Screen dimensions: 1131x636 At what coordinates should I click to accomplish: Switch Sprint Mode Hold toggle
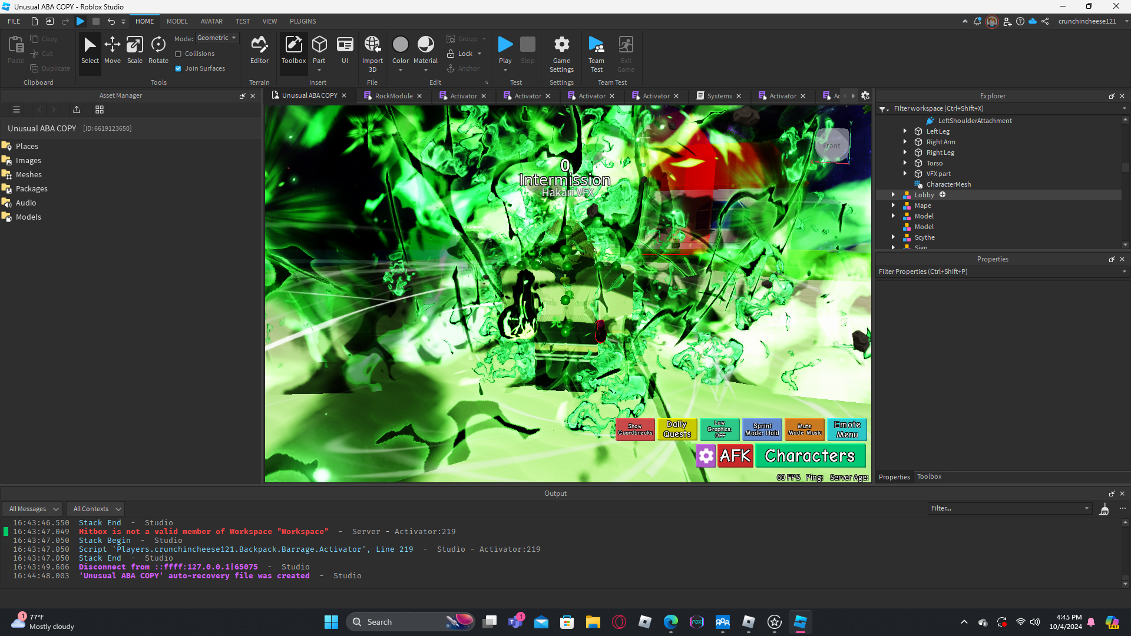click(x=762, y=430)
